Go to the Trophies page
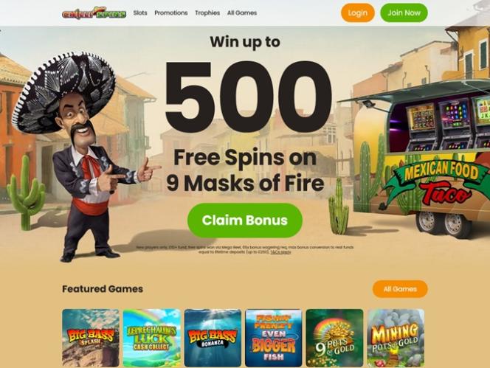This screenshot has height=368, width=490. click(207, 13)
